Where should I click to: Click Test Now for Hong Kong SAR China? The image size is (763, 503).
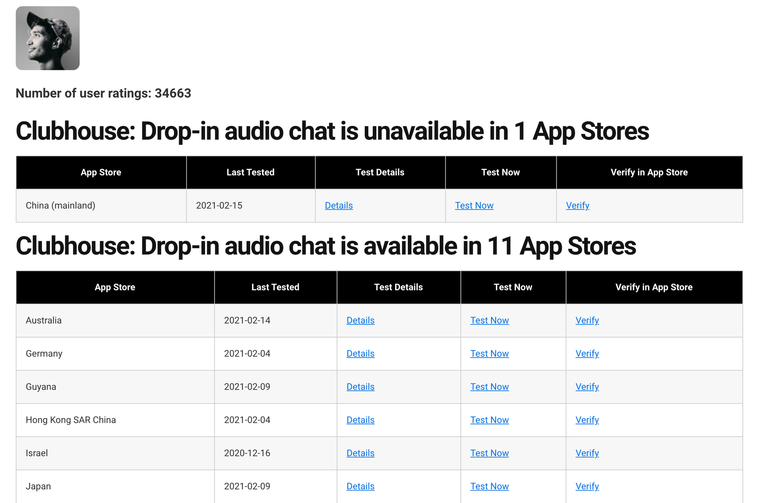pos(489,420)
